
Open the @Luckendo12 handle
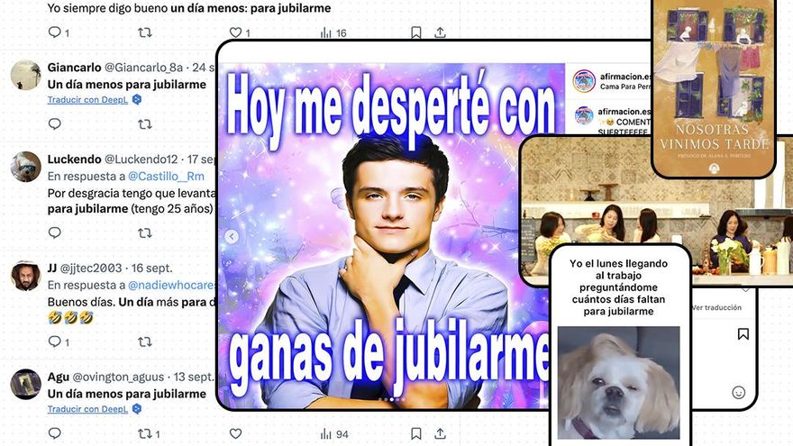[x=141, y=159]
